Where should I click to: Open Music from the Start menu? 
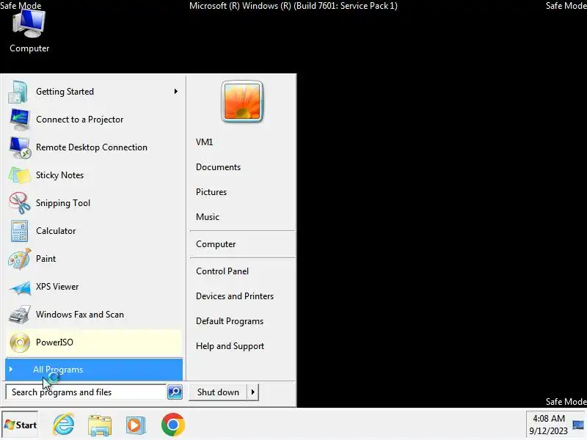click(x=242, y=216)
